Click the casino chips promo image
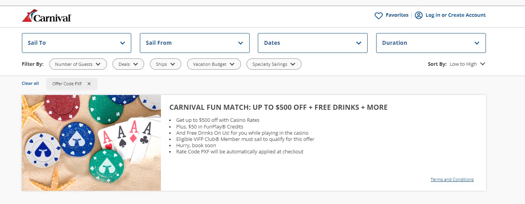Viewport: 525px width, 204px height. click(91, 143)
